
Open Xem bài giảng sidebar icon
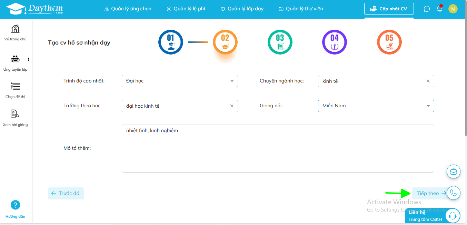15,114
